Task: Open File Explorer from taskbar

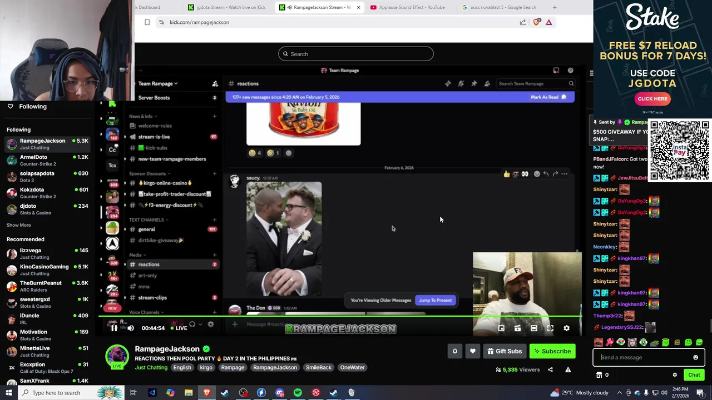Action: click(x=189, y=393)
